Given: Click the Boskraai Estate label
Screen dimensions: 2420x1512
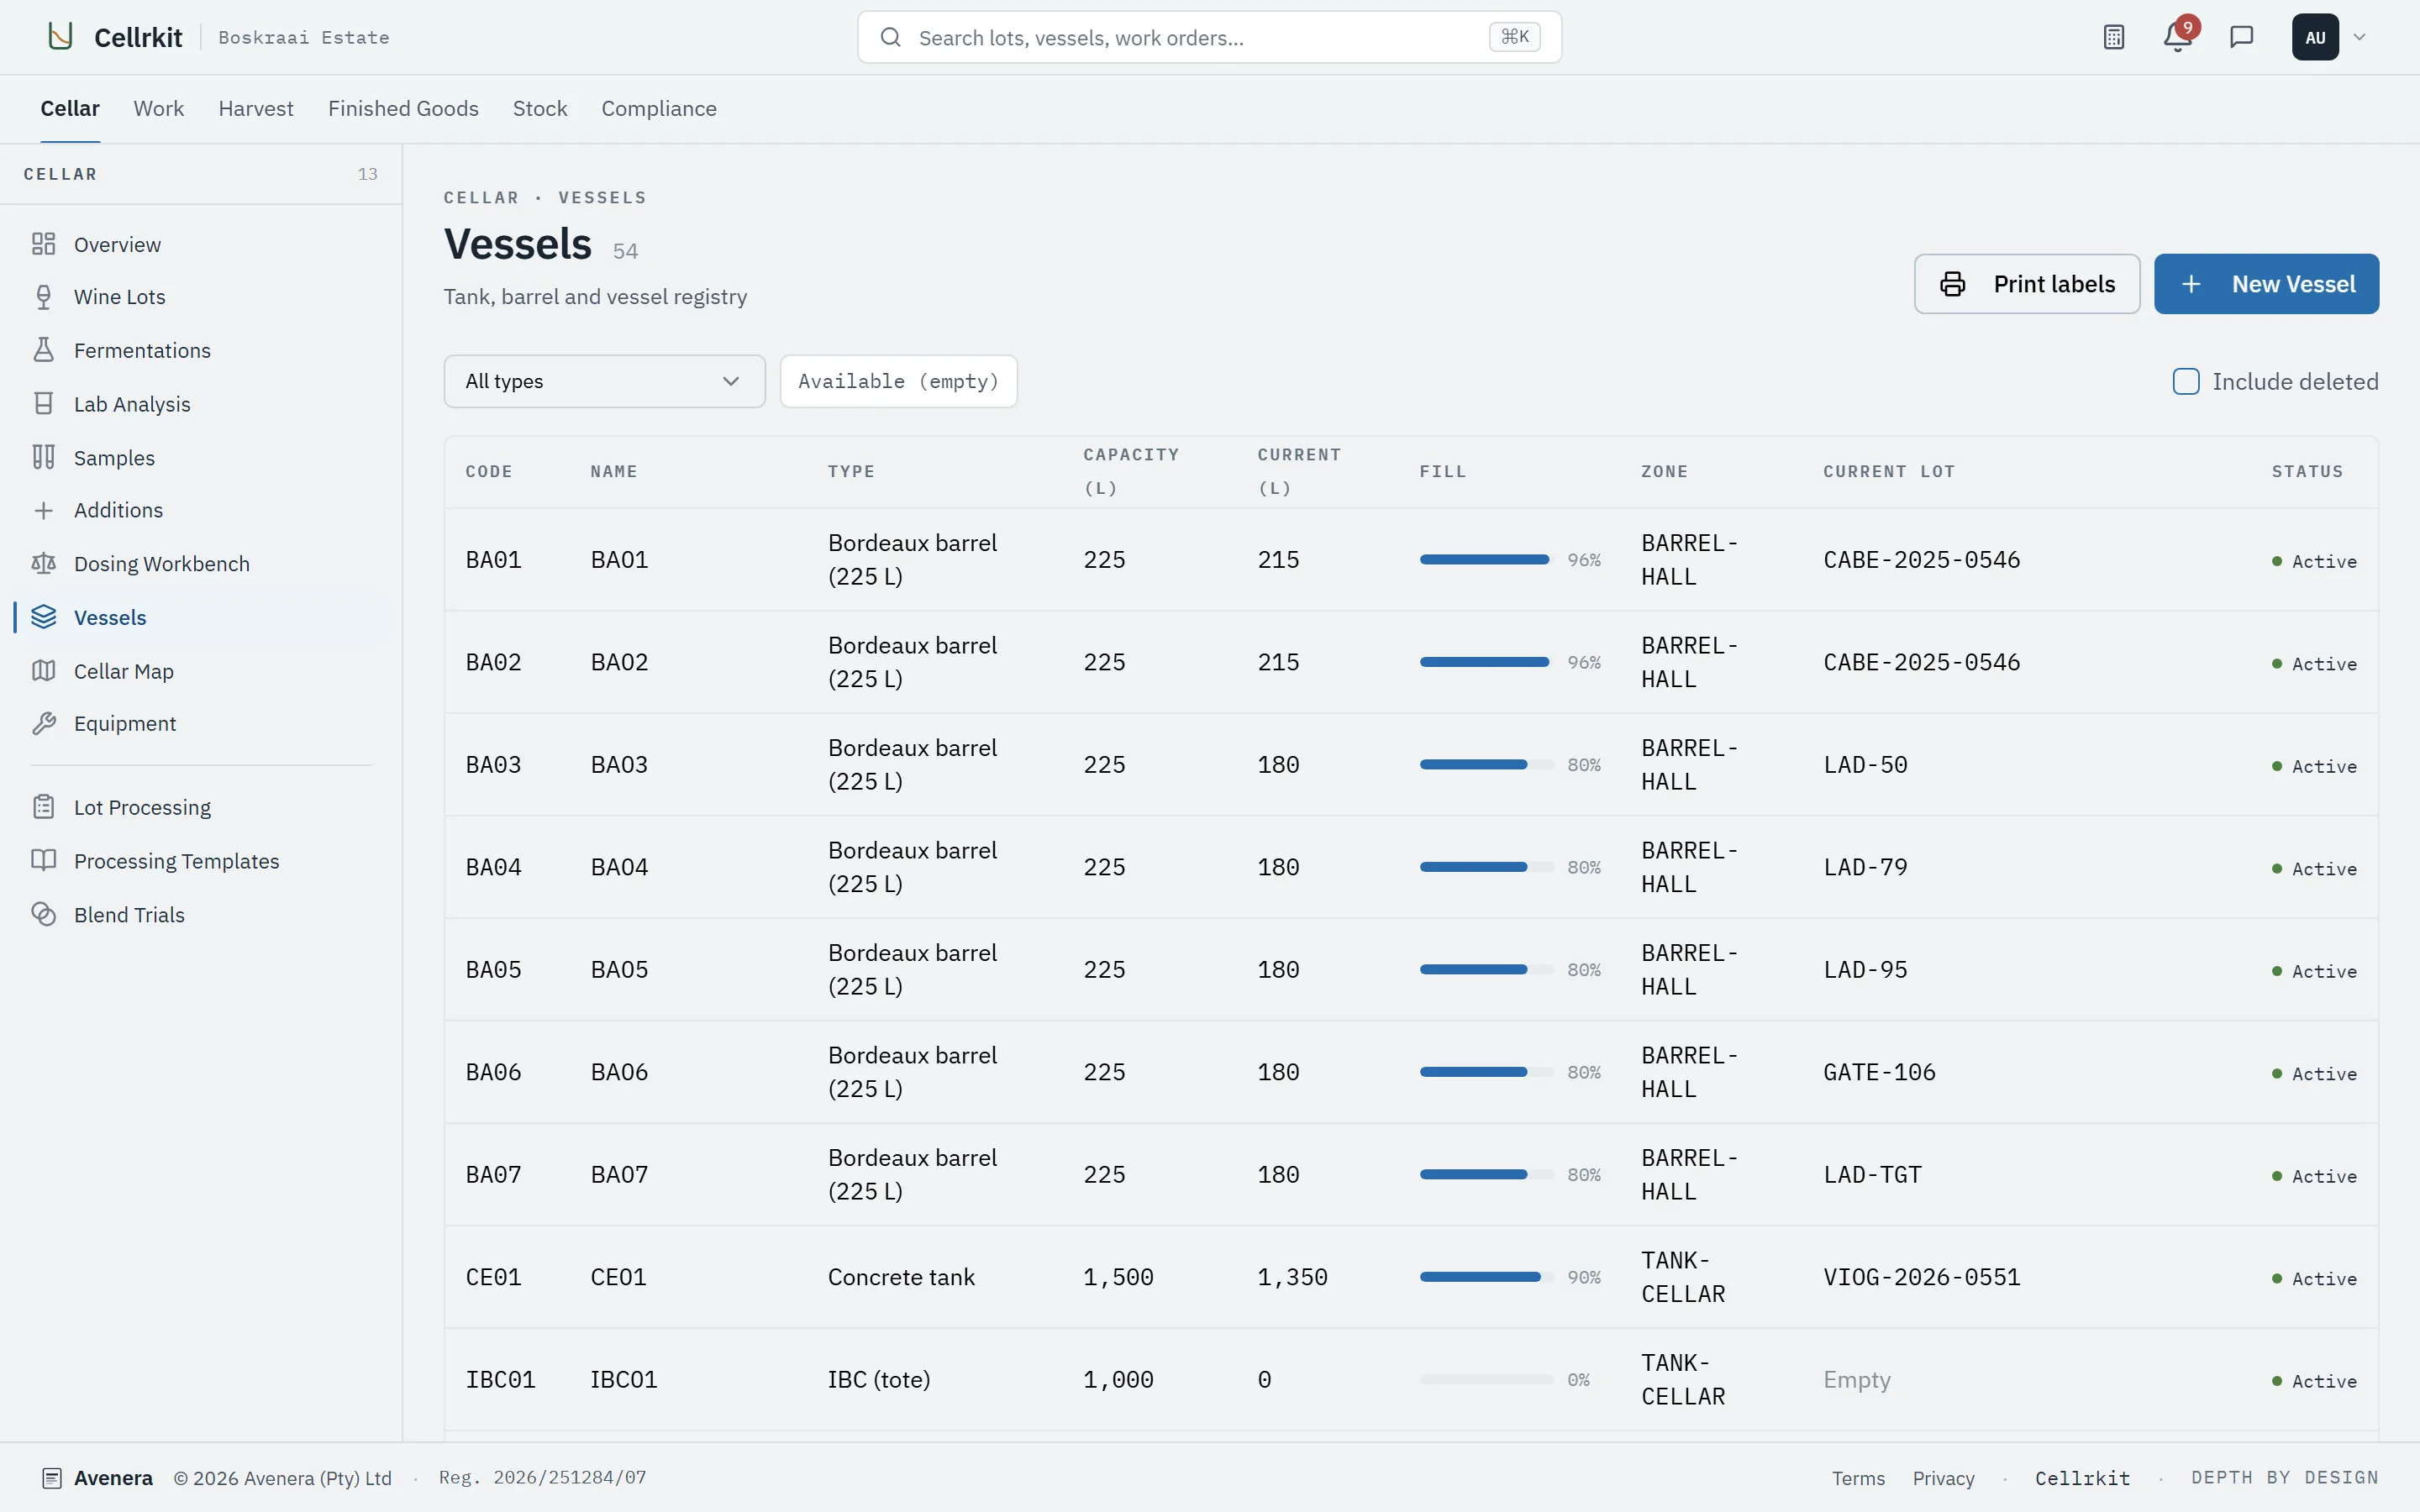Looking at the screenshot, I should coord(304,38).
